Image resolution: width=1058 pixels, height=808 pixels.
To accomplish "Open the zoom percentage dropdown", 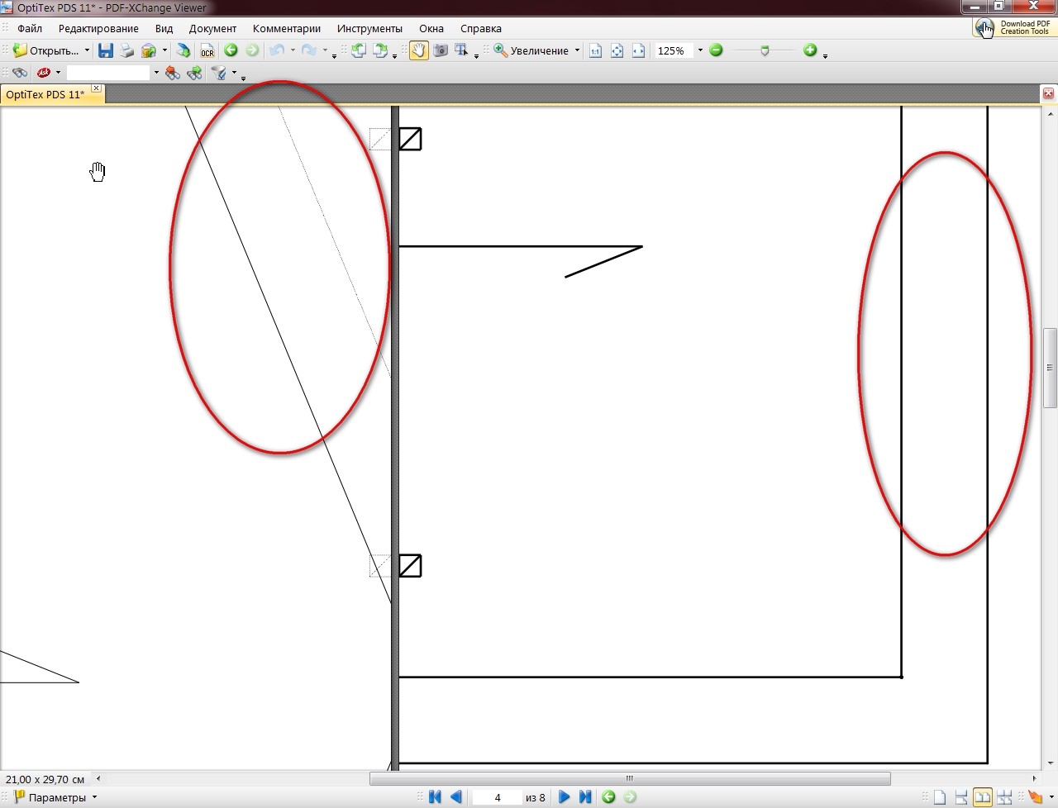I will pos(700,50).
